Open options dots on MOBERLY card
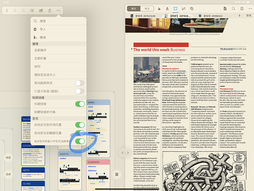 click(108, 101)
